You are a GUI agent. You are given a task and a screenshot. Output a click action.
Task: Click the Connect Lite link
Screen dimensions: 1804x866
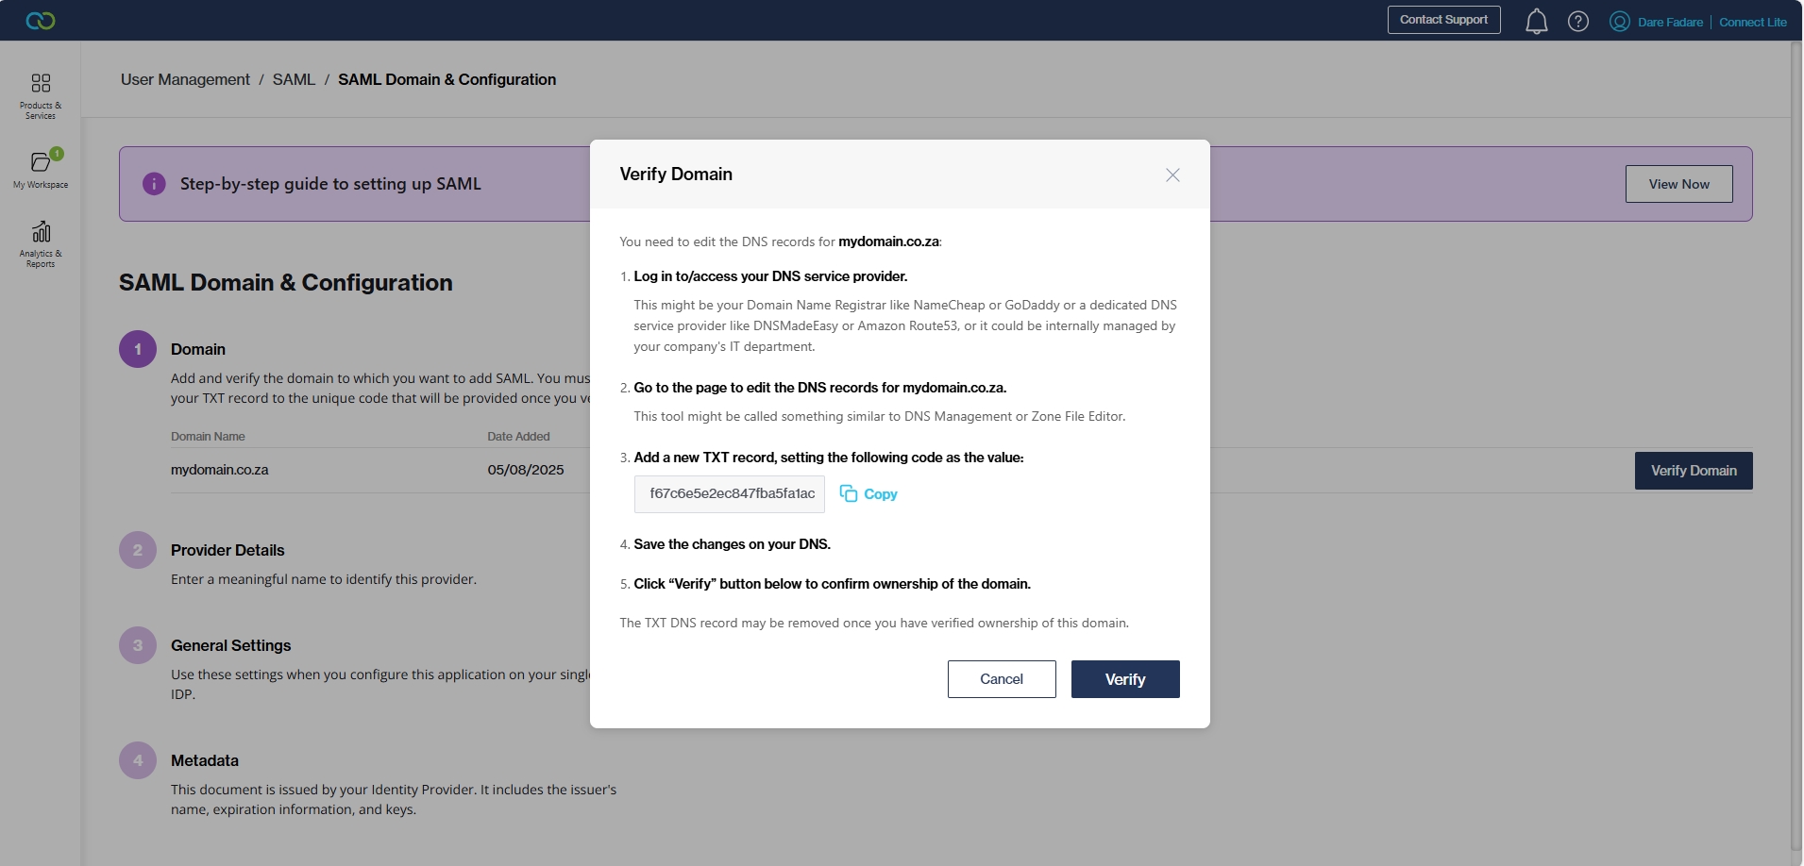tap(1752, 22)
